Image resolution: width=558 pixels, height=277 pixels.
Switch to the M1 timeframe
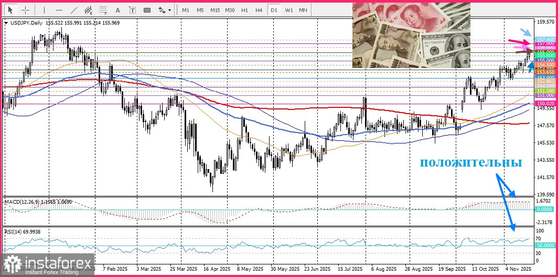pyautogui.click(x=186, y=10)
